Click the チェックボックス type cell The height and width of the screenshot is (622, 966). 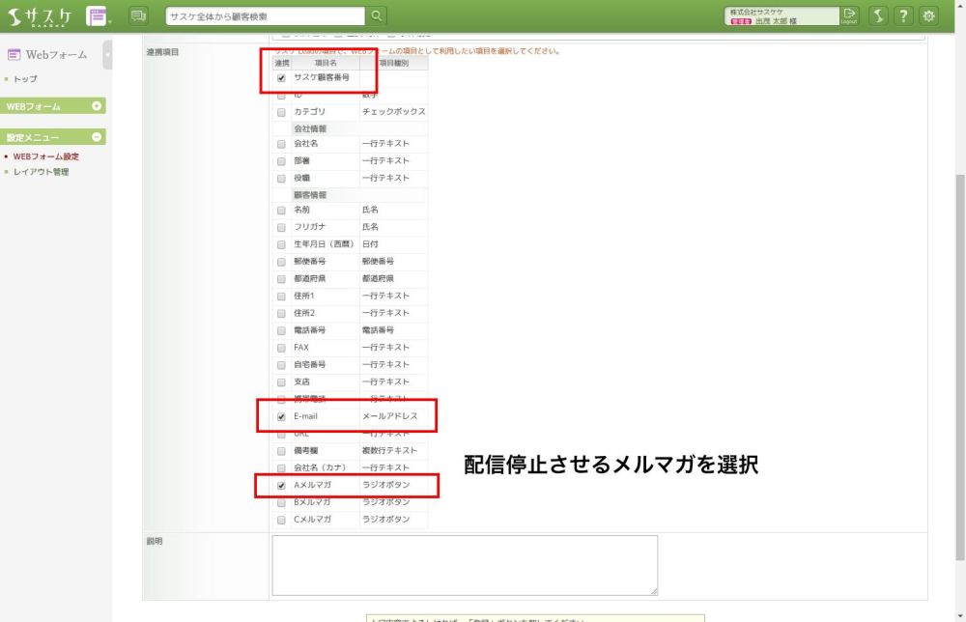[394, 111]
